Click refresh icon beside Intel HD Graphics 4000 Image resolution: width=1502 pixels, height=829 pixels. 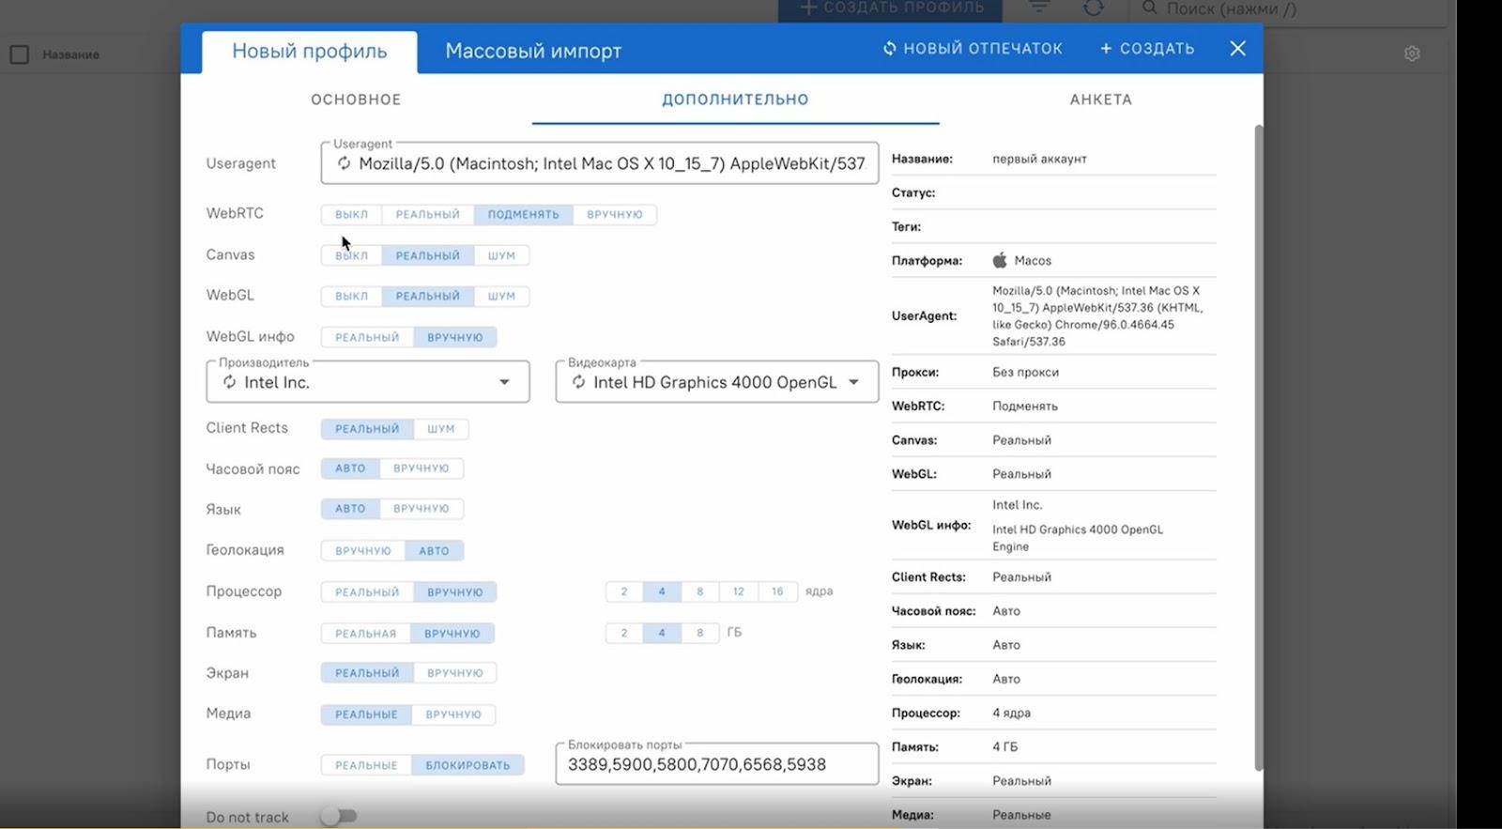coord(578,382)
